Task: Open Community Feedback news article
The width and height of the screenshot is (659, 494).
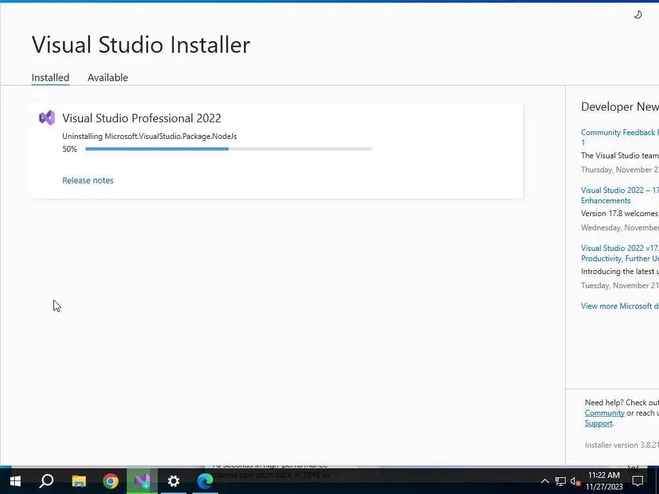Action: (620, 138)
